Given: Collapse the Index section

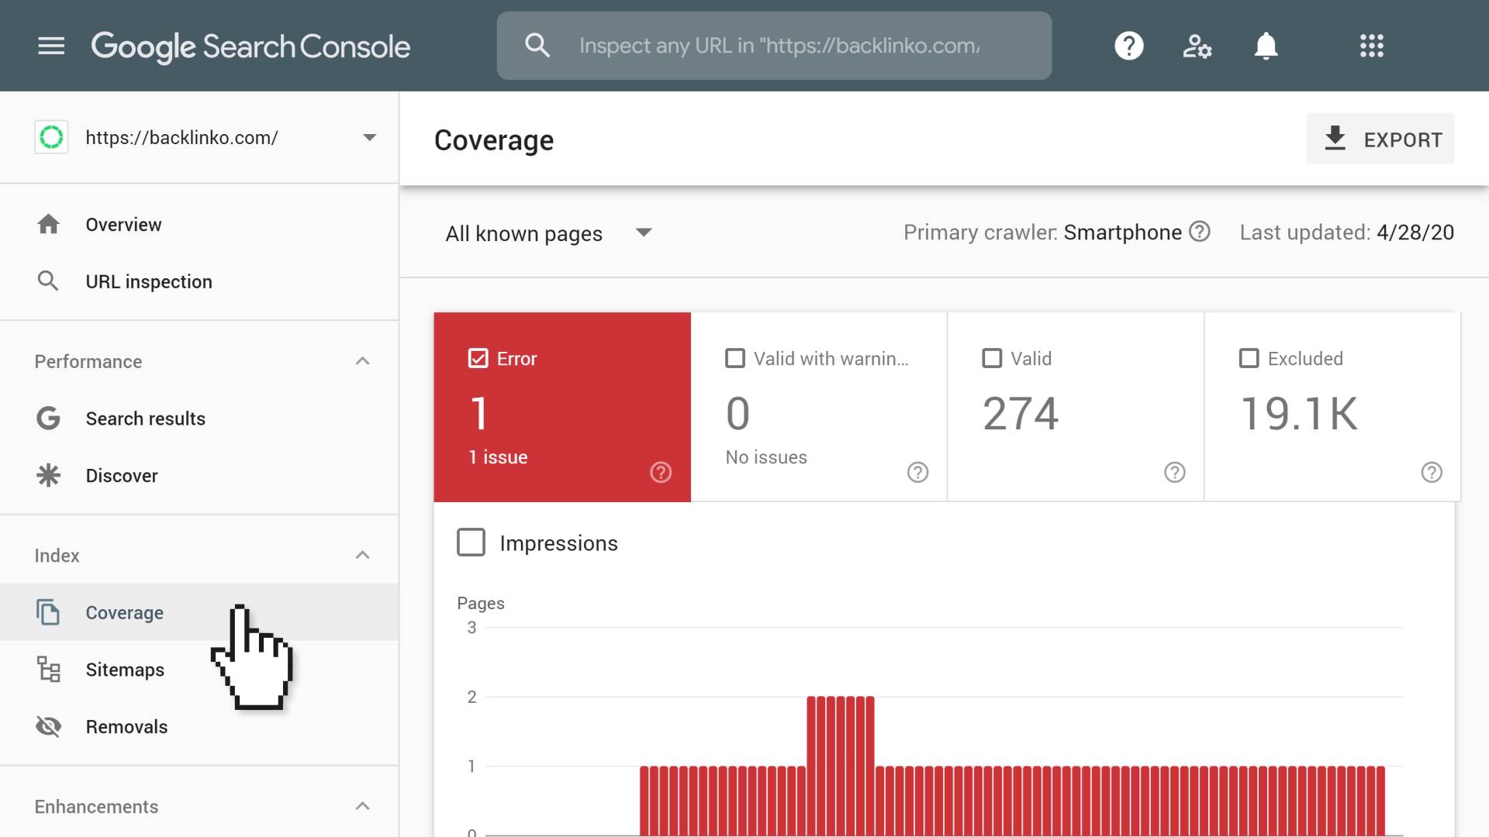Looking at the screenshot, I should [362, 555].
